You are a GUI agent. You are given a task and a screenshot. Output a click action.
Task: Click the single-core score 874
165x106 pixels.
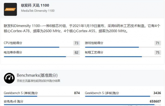[77, 93]
